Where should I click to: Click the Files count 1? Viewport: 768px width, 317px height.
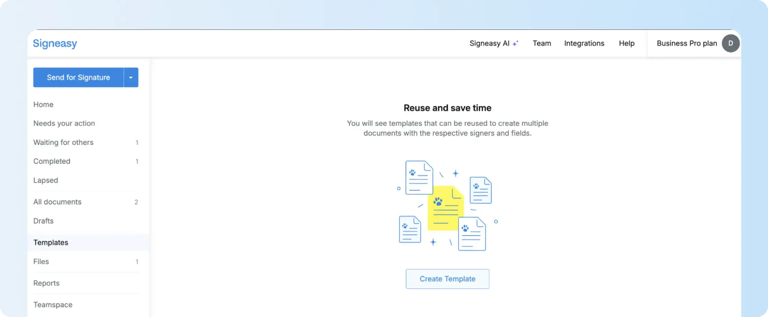[x=137, y=262]
